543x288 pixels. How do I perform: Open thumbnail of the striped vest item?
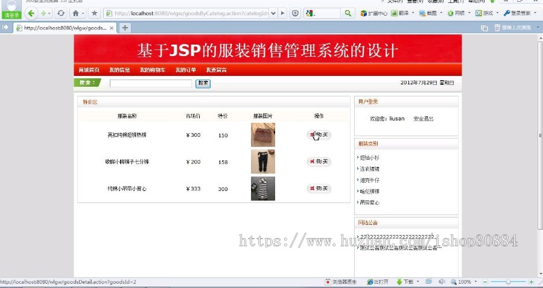263,189
